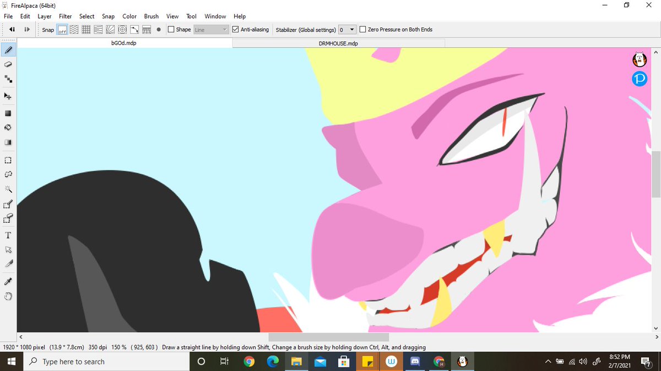Select the Gradient tool
661x371 pixels.
(8, 142)
